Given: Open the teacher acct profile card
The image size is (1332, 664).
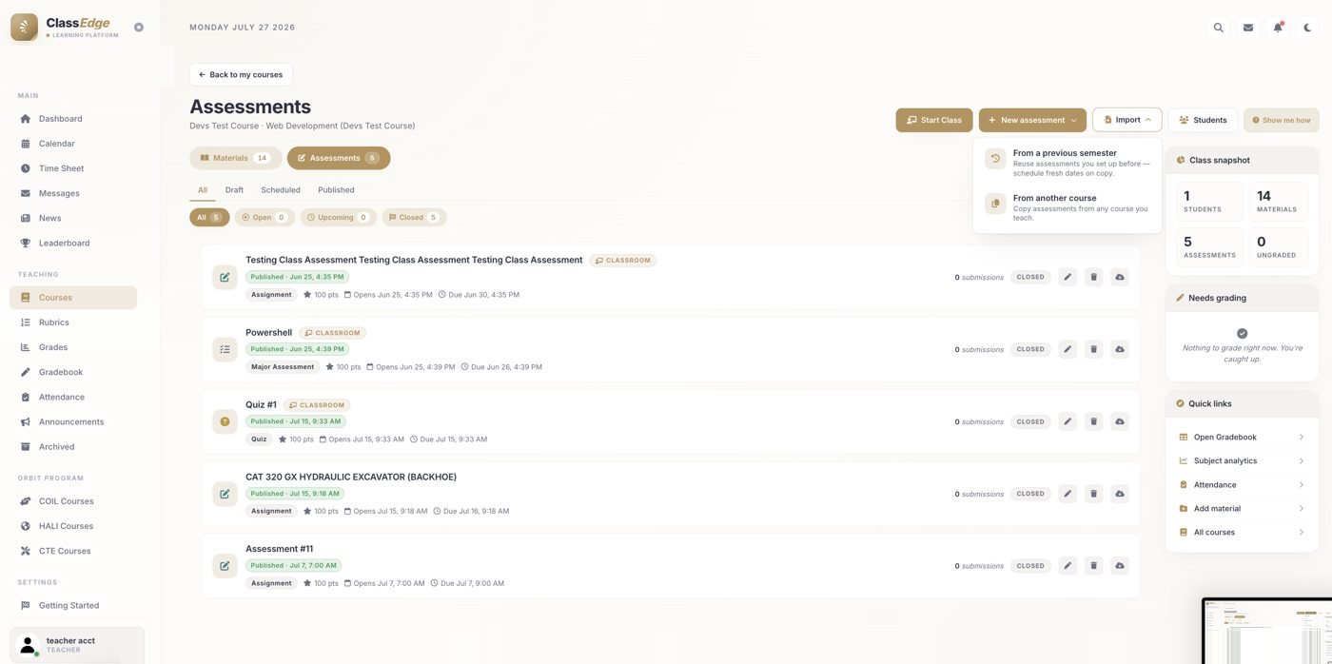Looking at the screenshot, I should (77, 644).
